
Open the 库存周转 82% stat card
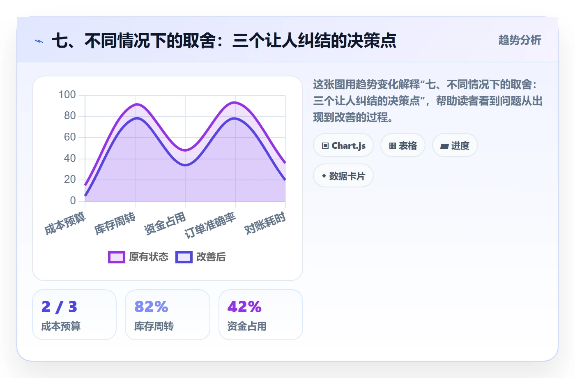[x=168, y=315]
